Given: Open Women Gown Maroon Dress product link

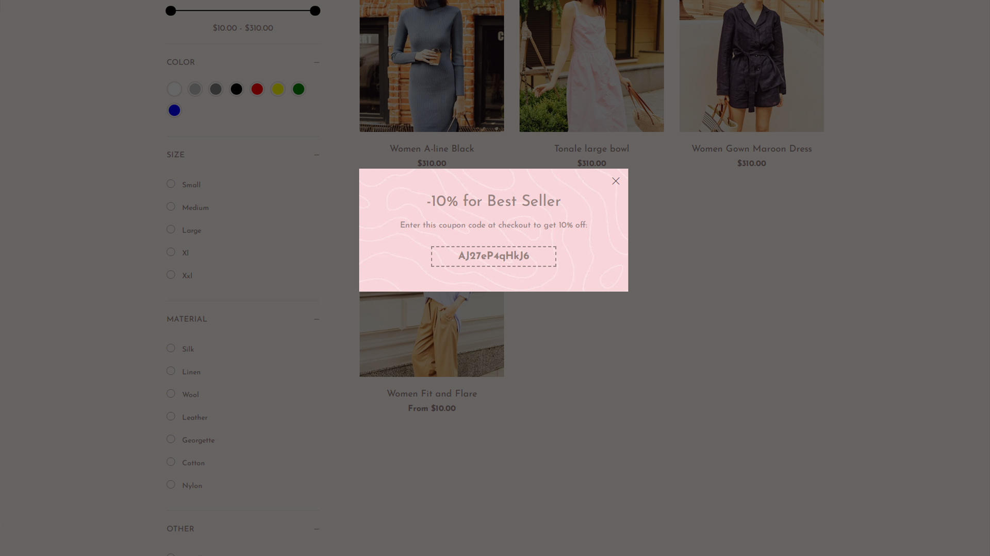Looking at the screenshot, I should 751,149.
